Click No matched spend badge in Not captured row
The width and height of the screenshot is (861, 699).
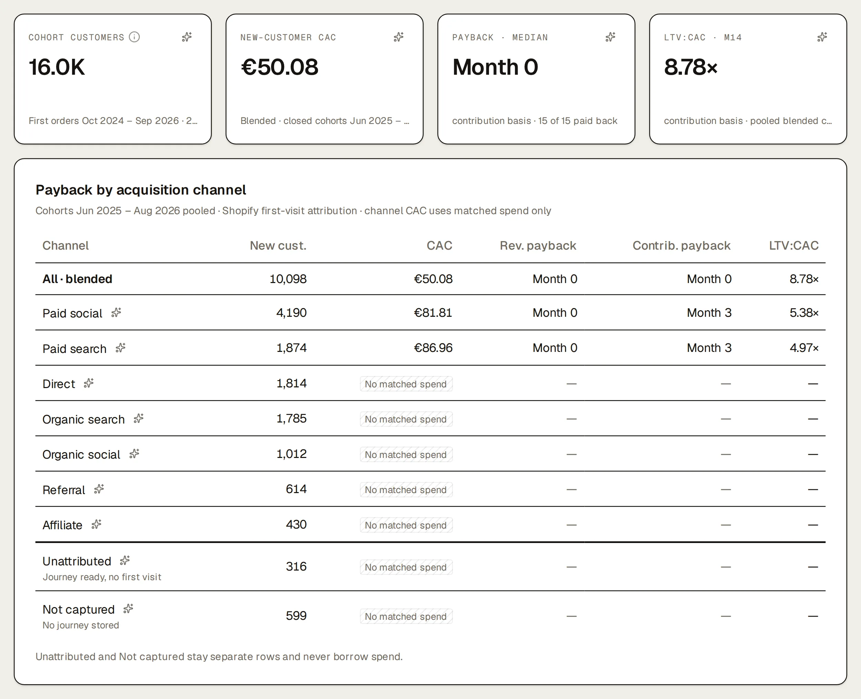tap(406, 616)
